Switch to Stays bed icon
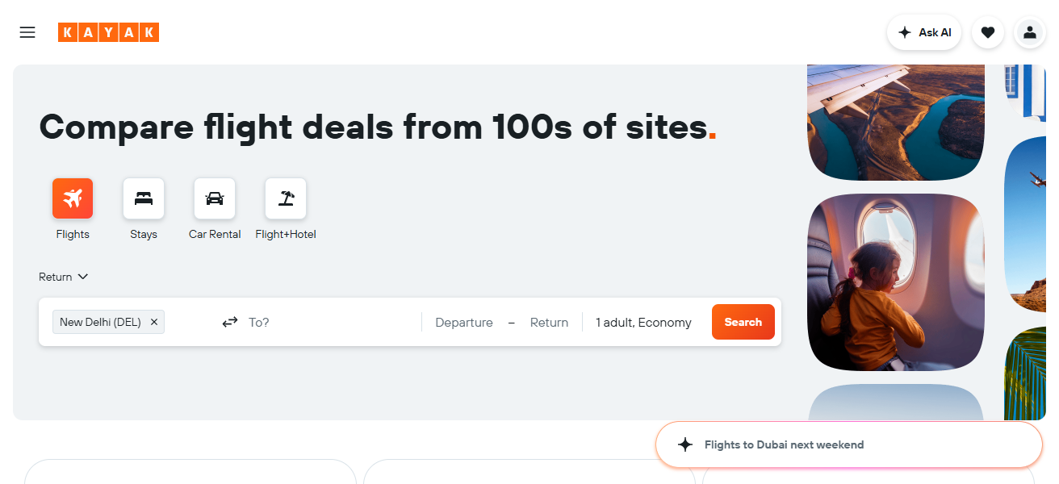Screen dimensions: 1059x484 click(x=144, y=198)
